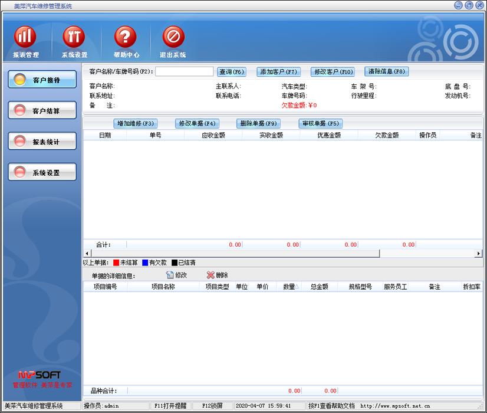Click the red 欠款金额:￥0 label
Image resolution: width=487 pixels, height=413 pixels.
(299, 106)
